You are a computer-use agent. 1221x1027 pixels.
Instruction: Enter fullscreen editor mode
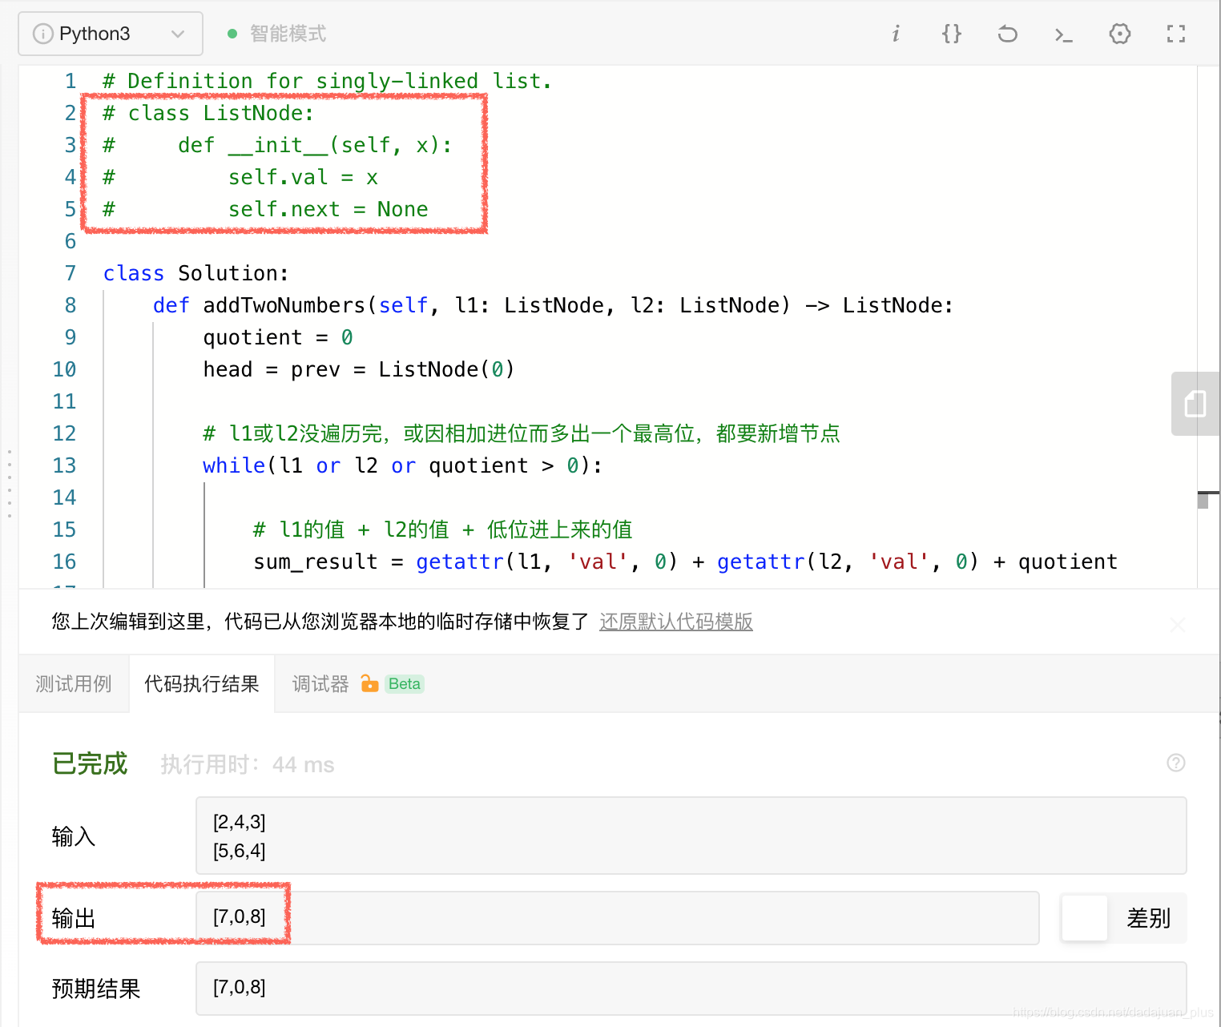[x=1175, y=34]
